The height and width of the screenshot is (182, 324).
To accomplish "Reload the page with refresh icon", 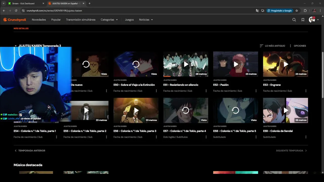I will click(x=16, y=11).
